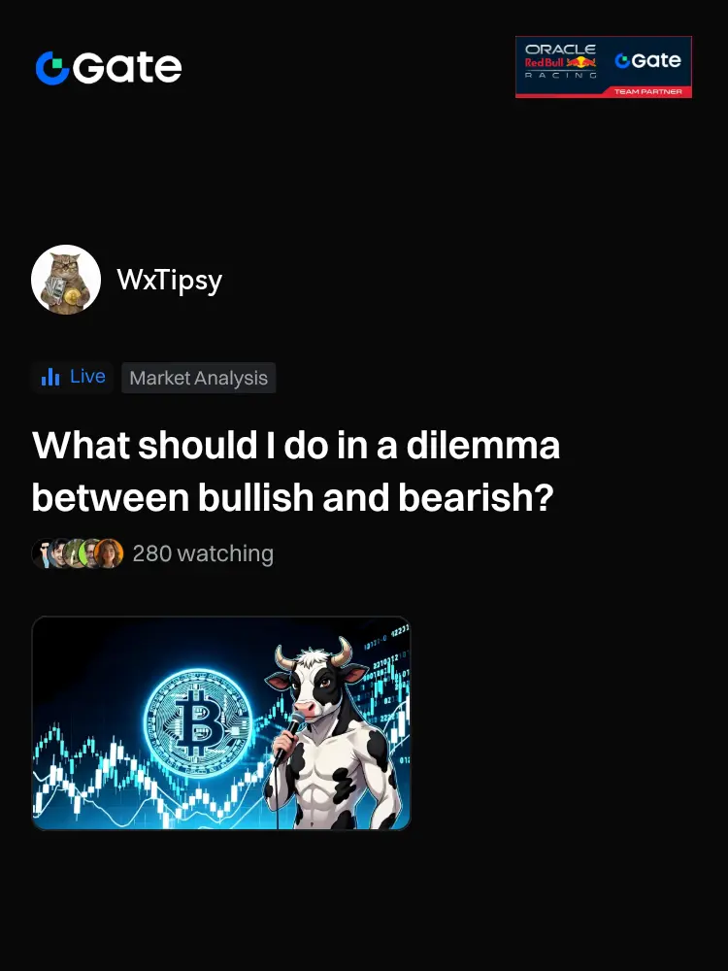Click the leftmost viewer avatar
Image resolution: width=728 pixels, height=971 pixels.
tap(42, 553)
